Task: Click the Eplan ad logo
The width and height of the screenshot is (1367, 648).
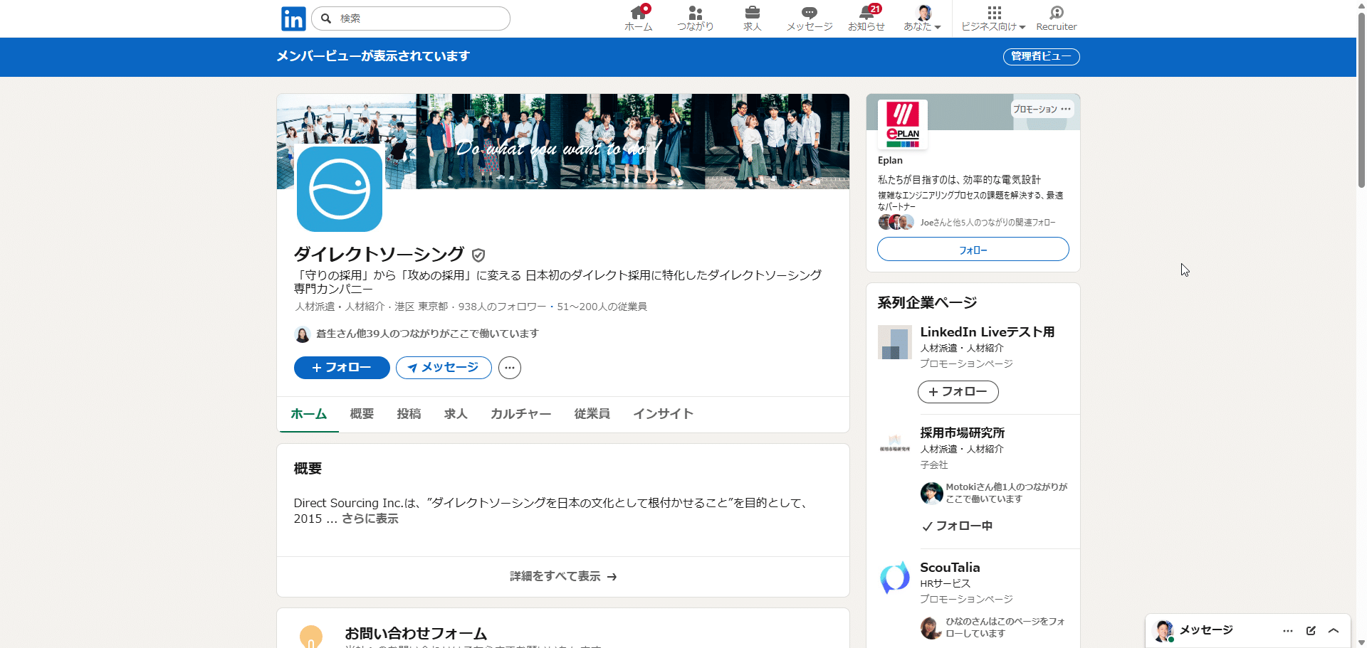Action: point(902,124)
